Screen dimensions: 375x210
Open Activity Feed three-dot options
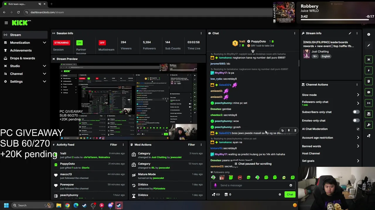tap(123, 145)
